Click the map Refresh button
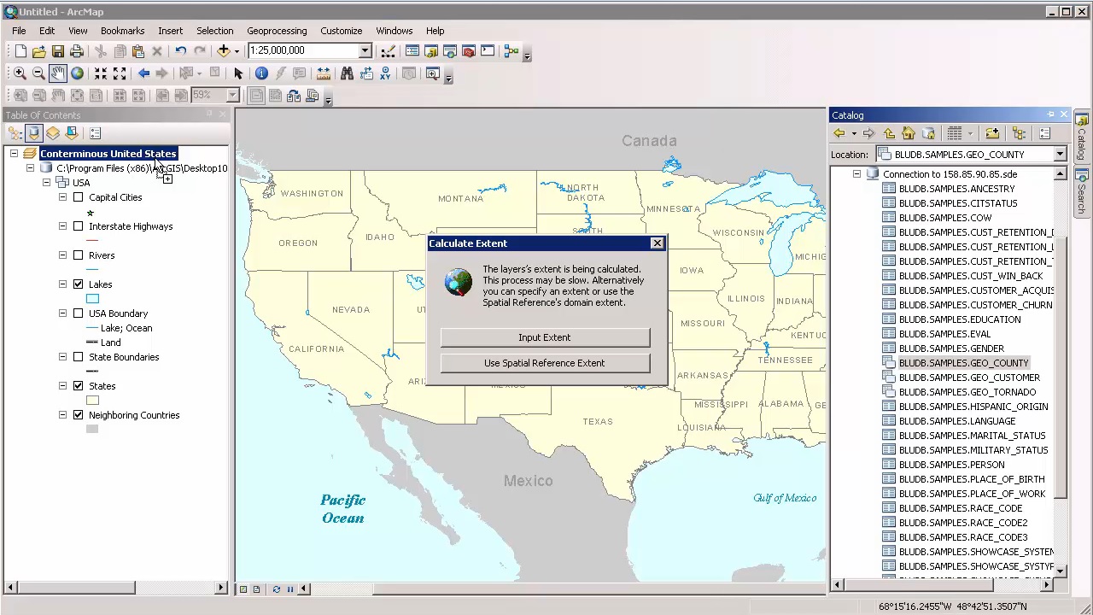The height and width of the screenshot is (615, 1093). coord(276,589)
